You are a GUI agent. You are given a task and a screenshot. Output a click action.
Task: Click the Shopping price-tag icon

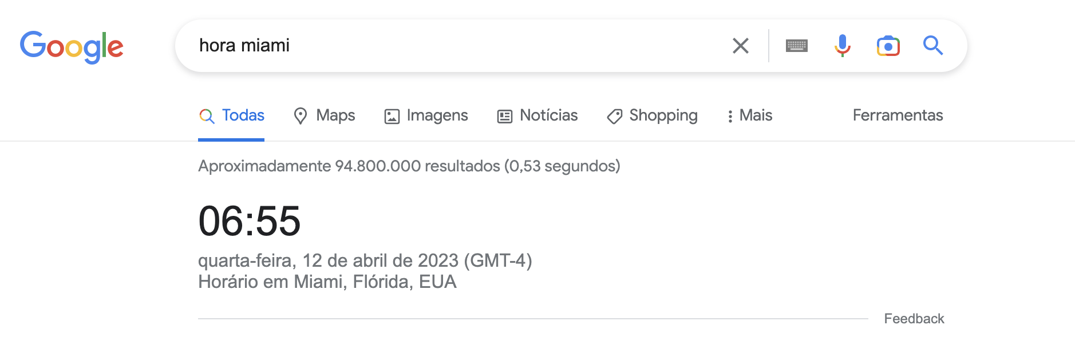[614, 116]
